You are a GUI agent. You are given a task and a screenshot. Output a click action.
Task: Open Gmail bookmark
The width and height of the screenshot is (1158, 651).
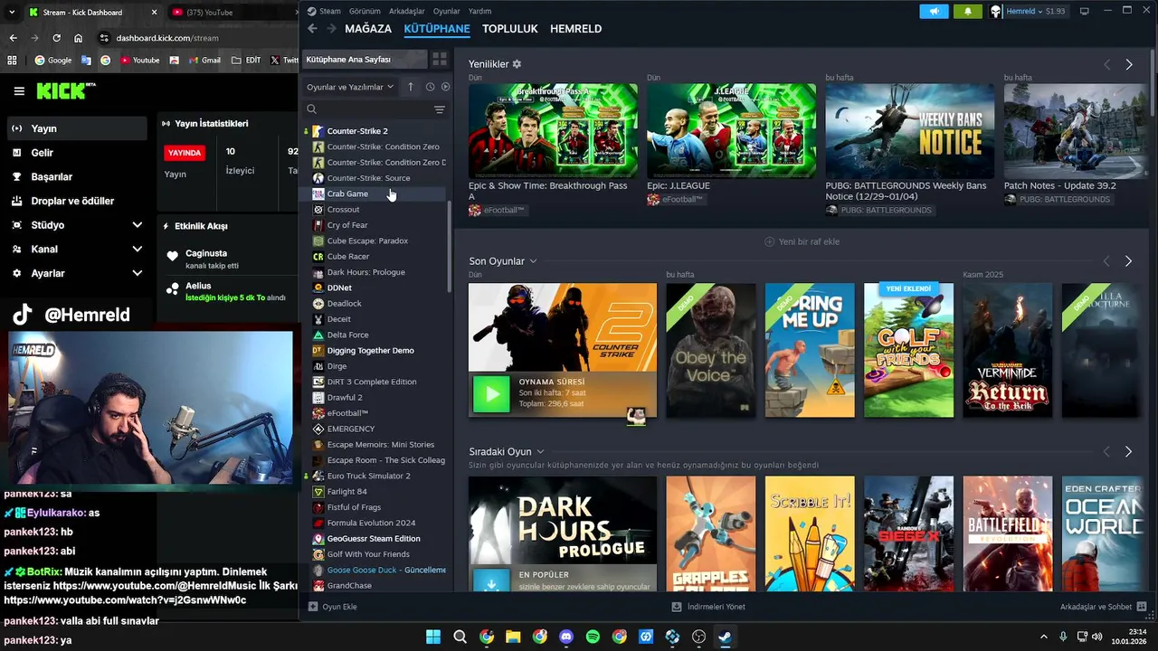click(x=204, y=61)
